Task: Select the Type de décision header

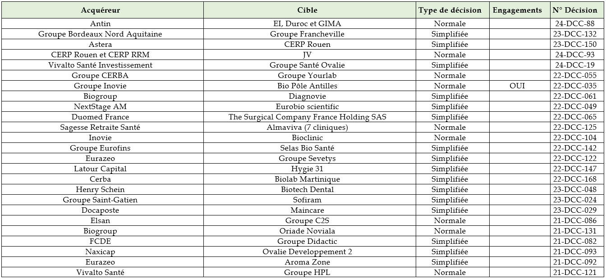Action: [x=450, y=10]
